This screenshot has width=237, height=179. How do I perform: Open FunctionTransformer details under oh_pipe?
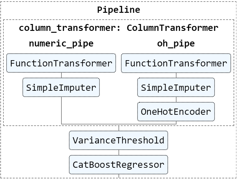176,63
